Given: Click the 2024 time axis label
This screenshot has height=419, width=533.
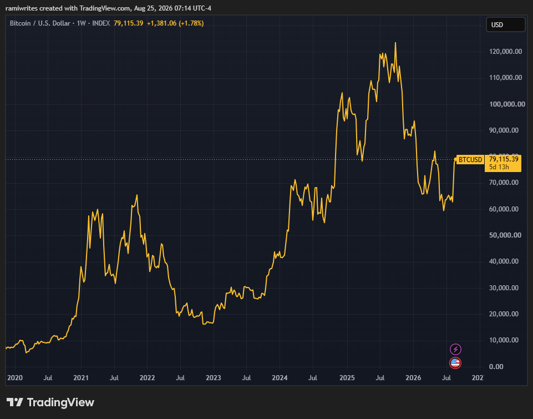Looking at the screenshot, I should click(280, 378).
